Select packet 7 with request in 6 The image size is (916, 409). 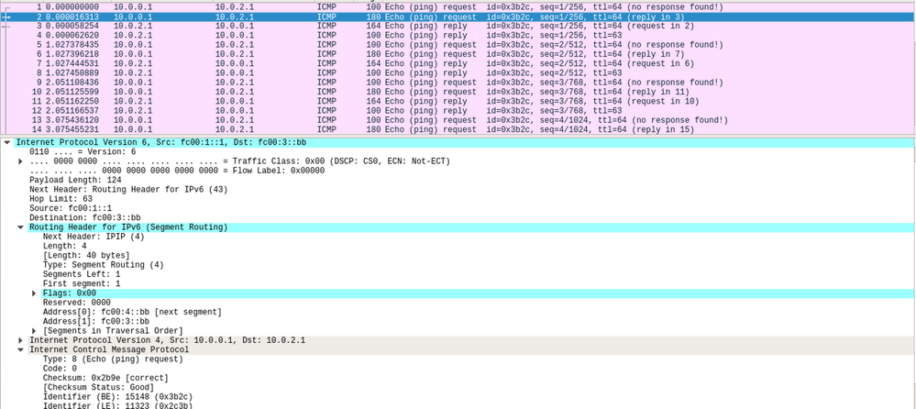click(458, 63)
